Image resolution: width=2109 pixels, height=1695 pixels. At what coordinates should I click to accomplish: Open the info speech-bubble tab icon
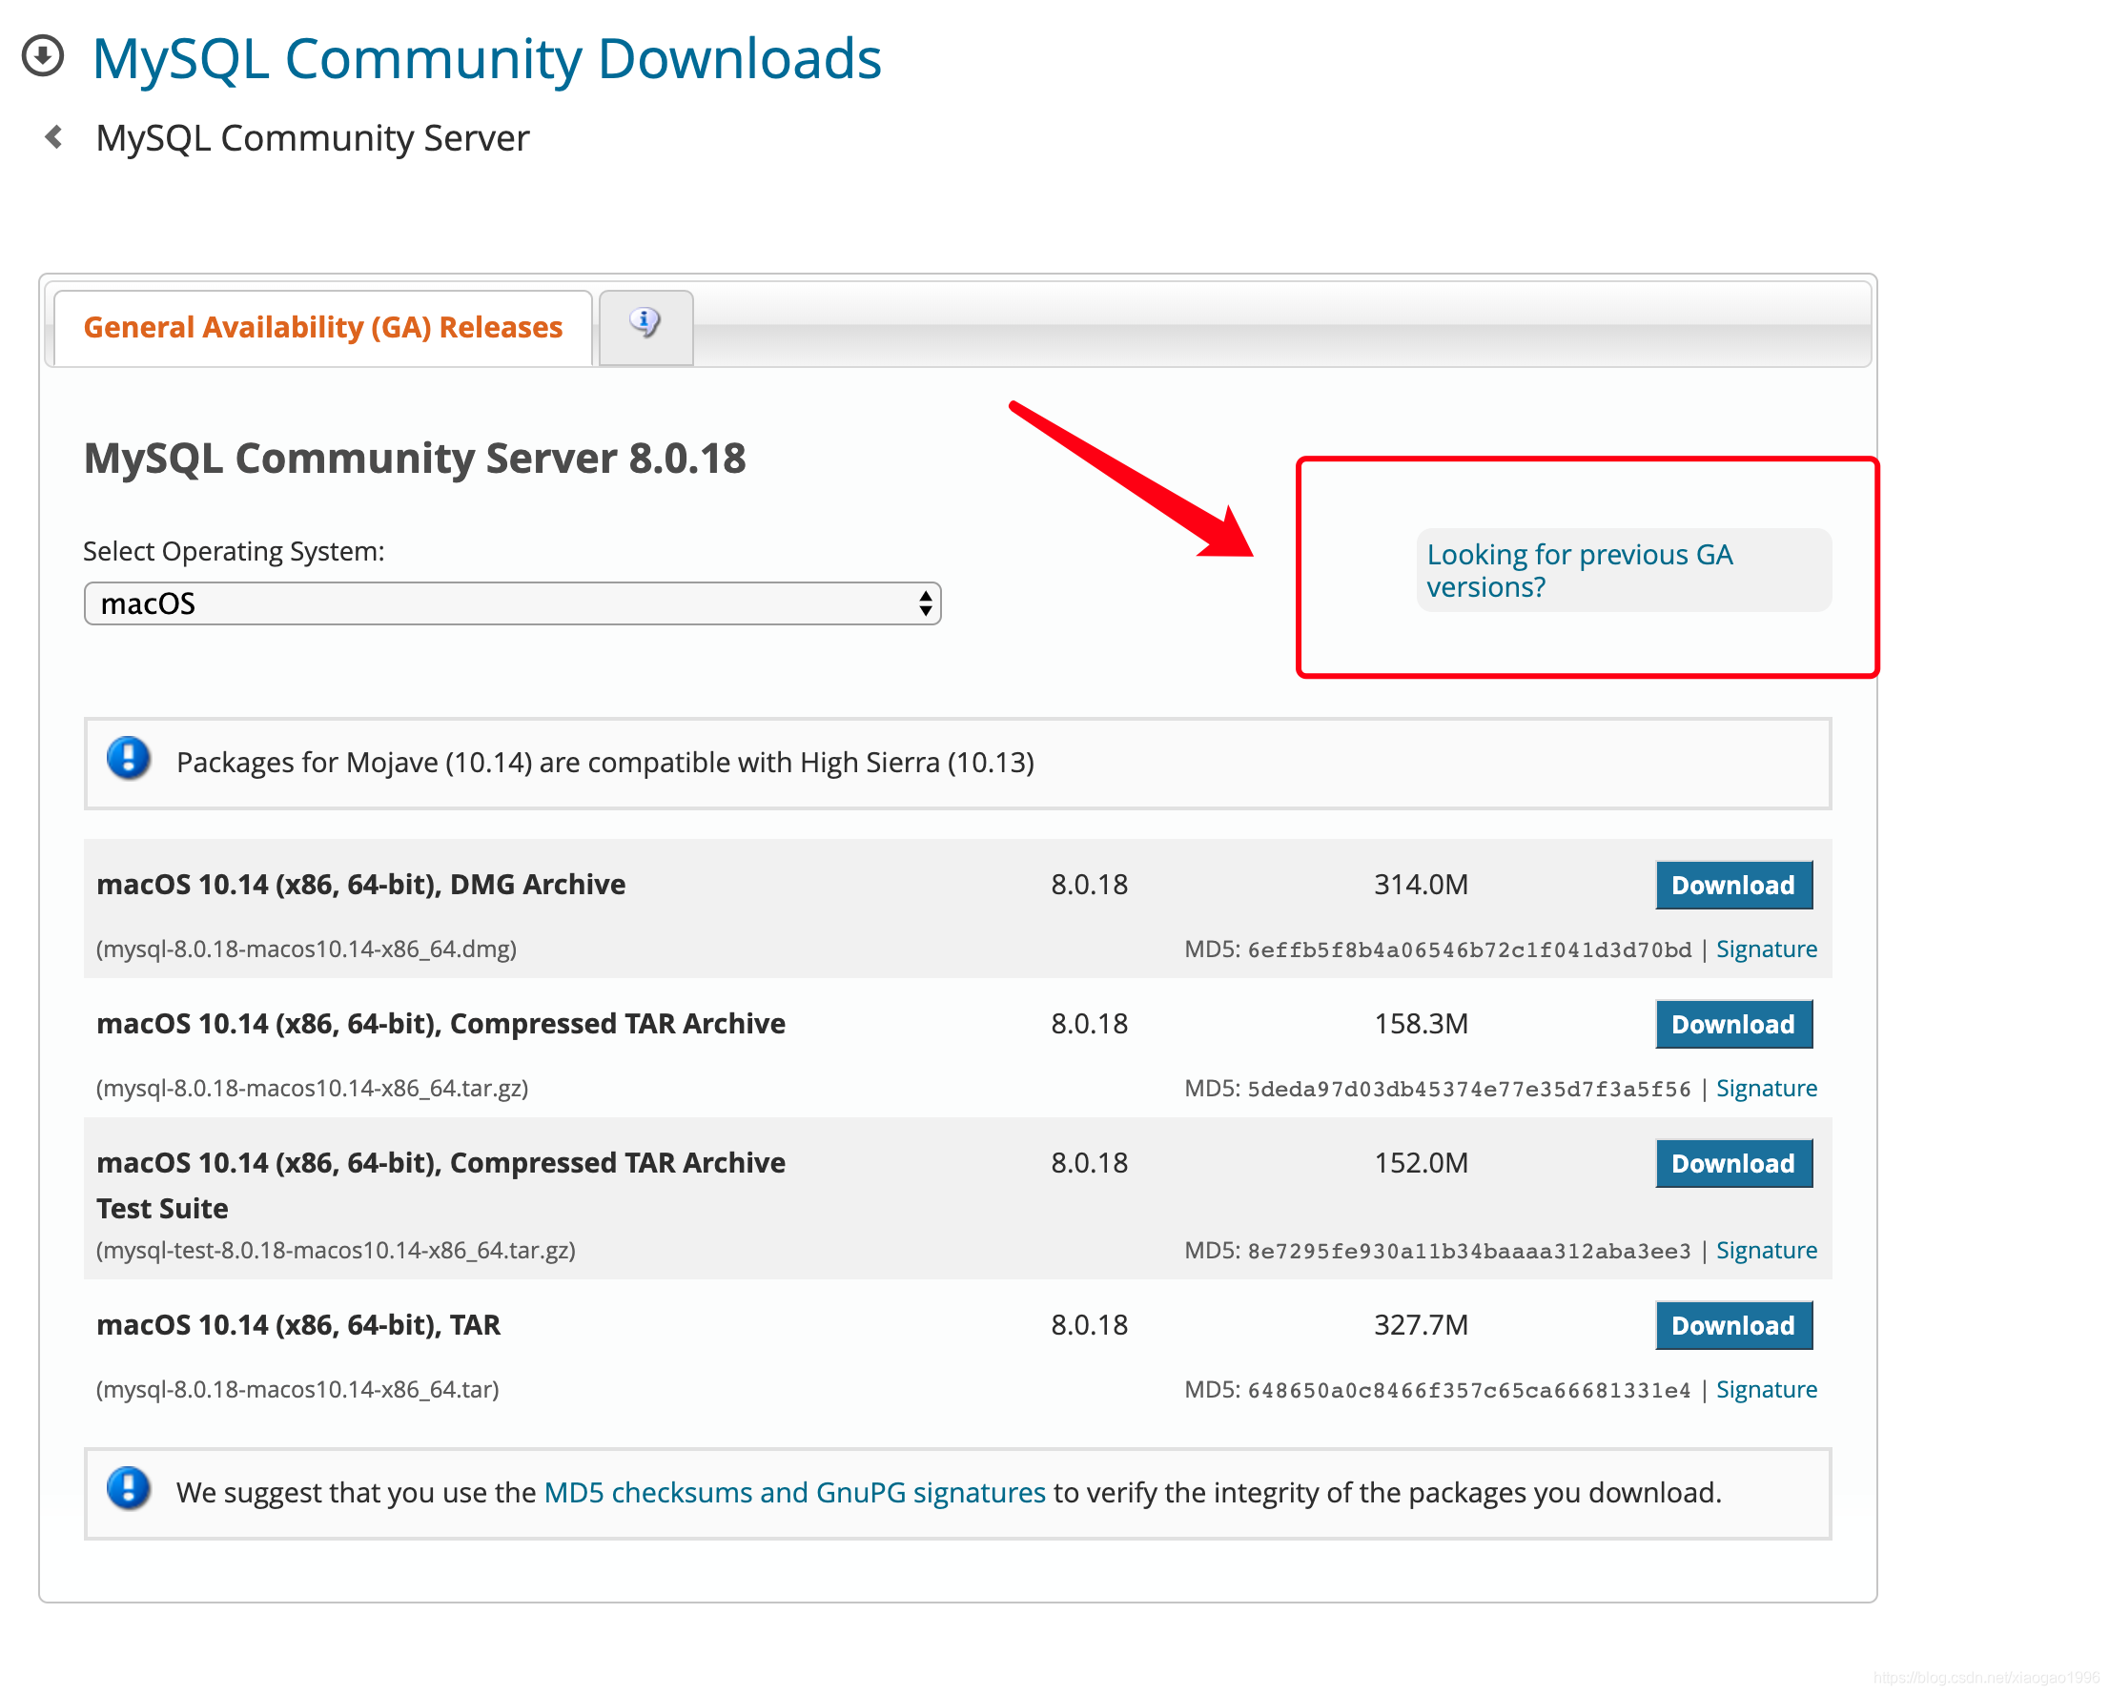pyautogui.click(x=645, y=322)
